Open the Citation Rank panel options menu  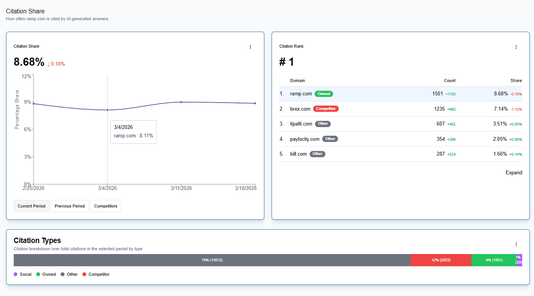(x=516, y=47)
